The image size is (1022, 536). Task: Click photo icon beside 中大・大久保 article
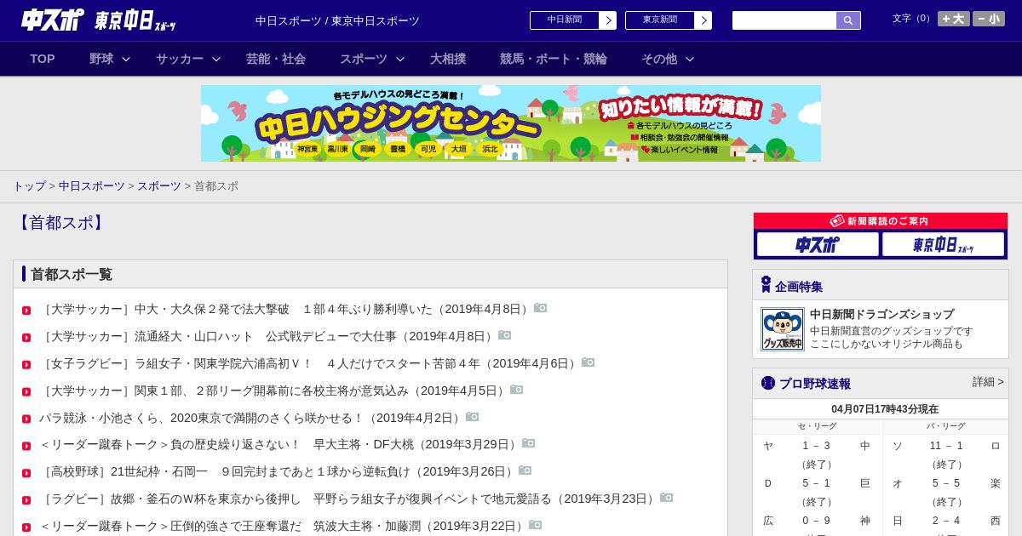coord(541,308)
